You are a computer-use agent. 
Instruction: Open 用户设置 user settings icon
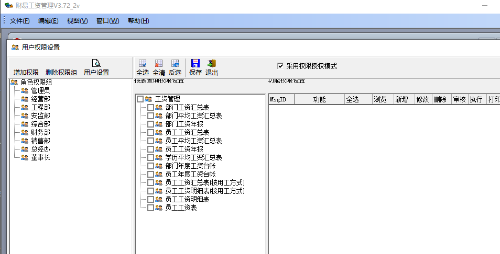(96, 64)
